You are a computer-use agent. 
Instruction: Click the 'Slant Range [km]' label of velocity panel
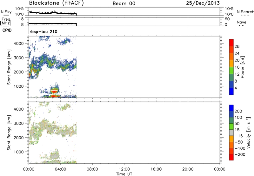9,133
